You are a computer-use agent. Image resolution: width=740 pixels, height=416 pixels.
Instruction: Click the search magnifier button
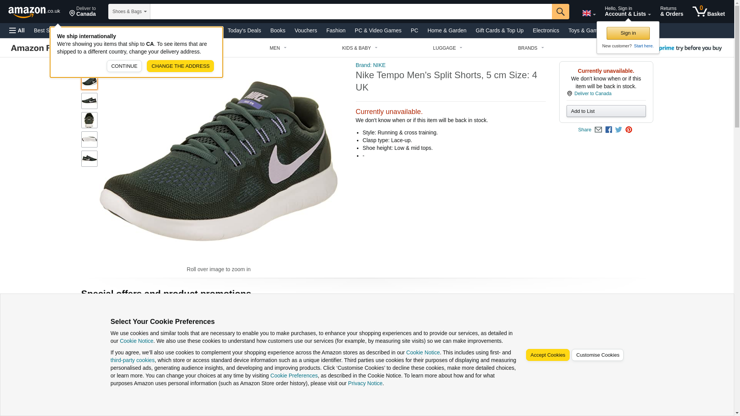pyautogui.click(x=560, y=12)
